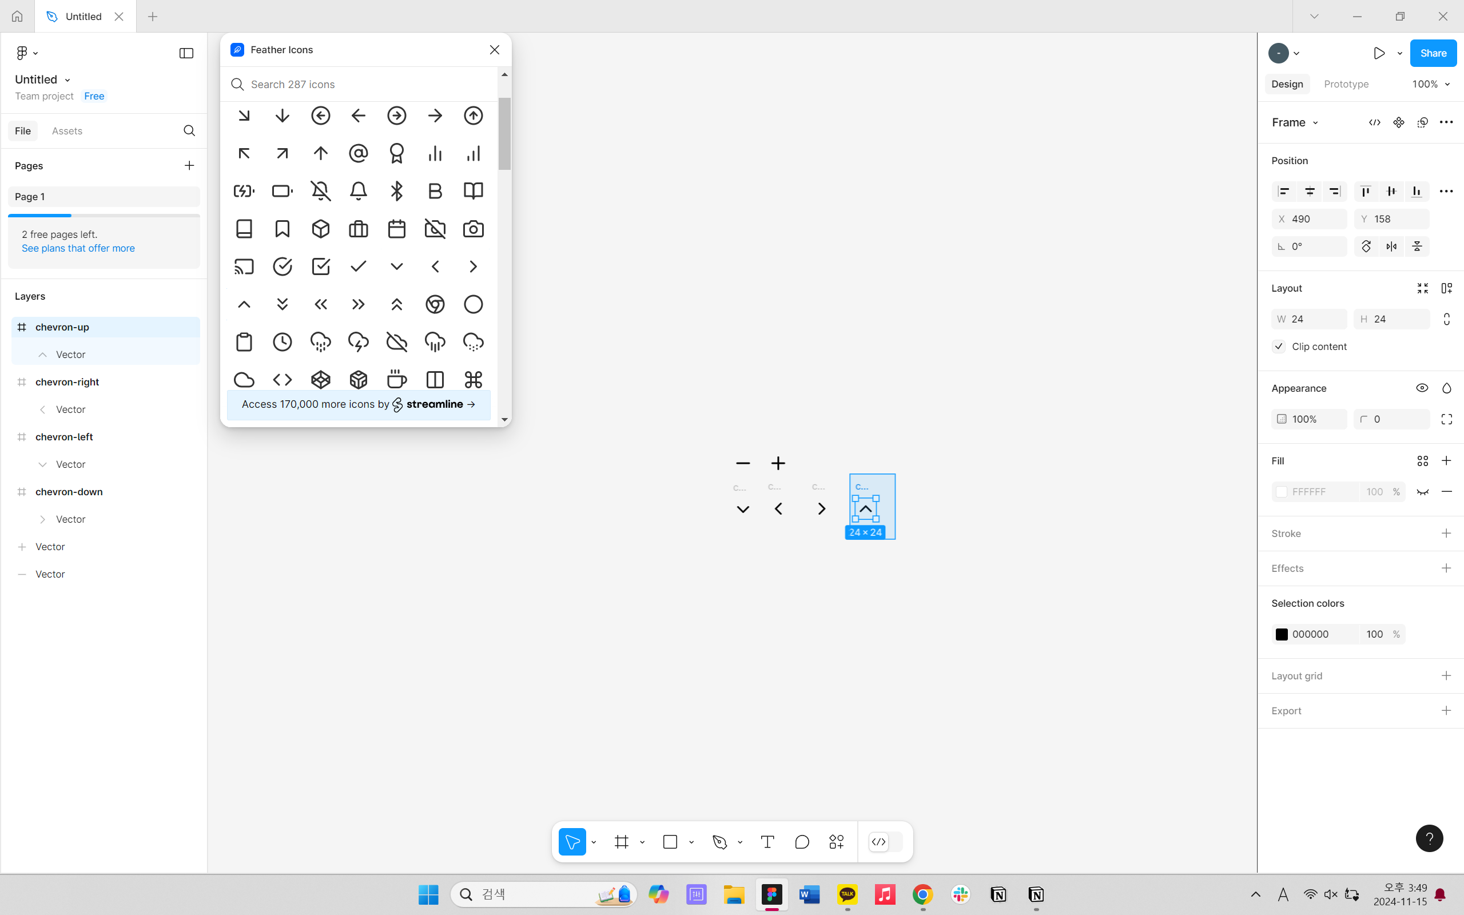Viewport: 1464px width, 915px height.
Task: Open See plans that offer more link
Action: (x=78, y=248)
